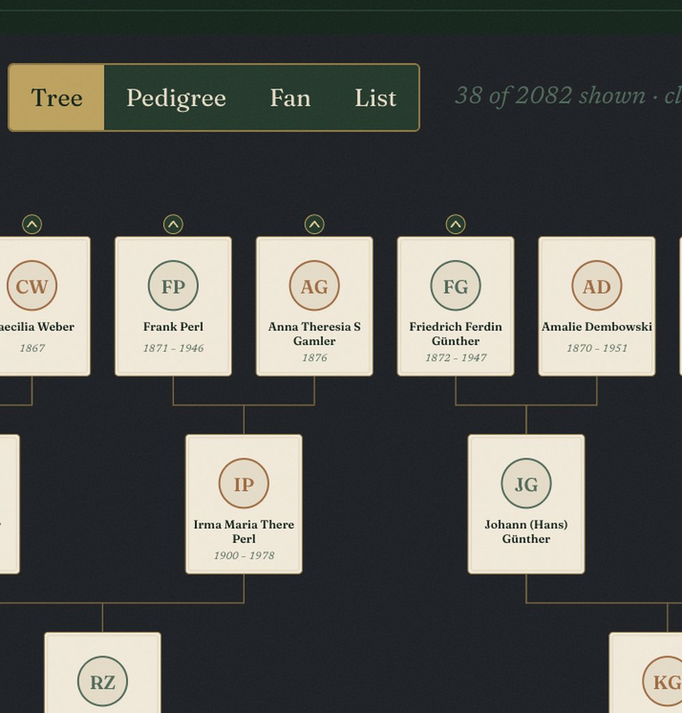Screen dimensions: 682x713
Task: Click the RZ avatar circle
Action: (x=103, y=681)
